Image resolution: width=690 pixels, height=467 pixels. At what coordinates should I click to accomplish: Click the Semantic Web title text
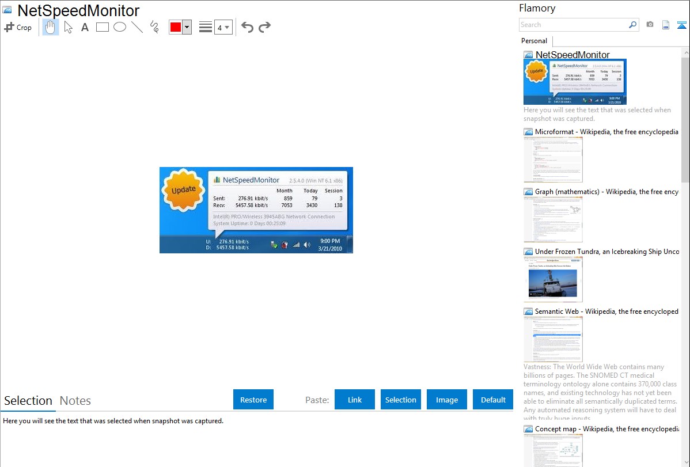point(606,311)
